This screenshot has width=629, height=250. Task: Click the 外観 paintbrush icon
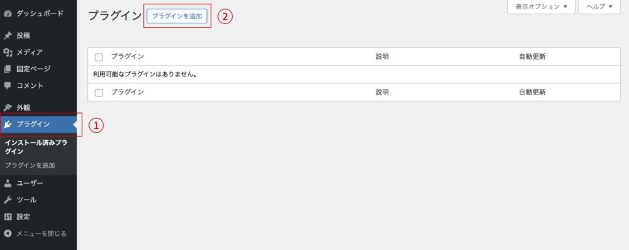(x=8, y=107)
